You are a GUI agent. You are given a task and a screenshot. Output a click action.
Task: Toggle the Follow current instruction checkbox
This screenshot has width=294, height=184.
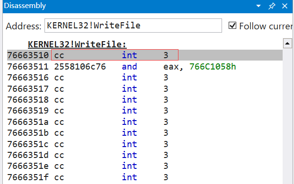tap(232, 26)
